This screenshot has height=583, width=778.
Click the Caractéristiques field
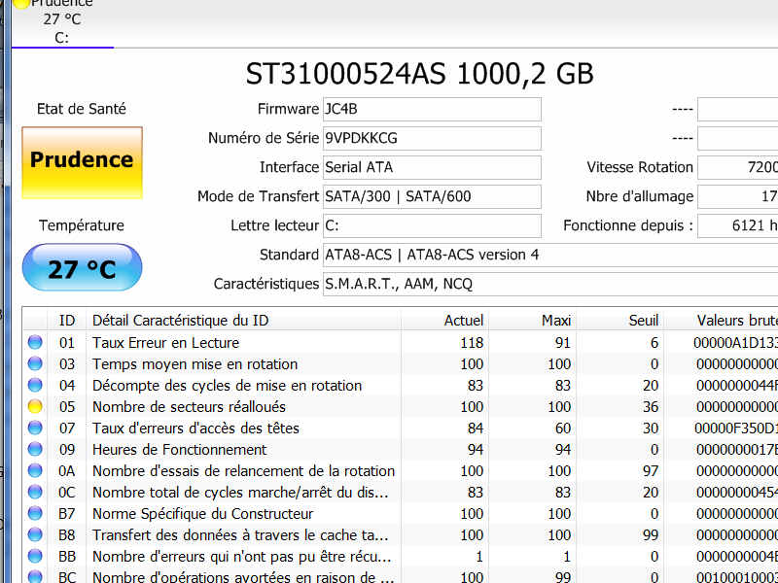tap(550, 284)
